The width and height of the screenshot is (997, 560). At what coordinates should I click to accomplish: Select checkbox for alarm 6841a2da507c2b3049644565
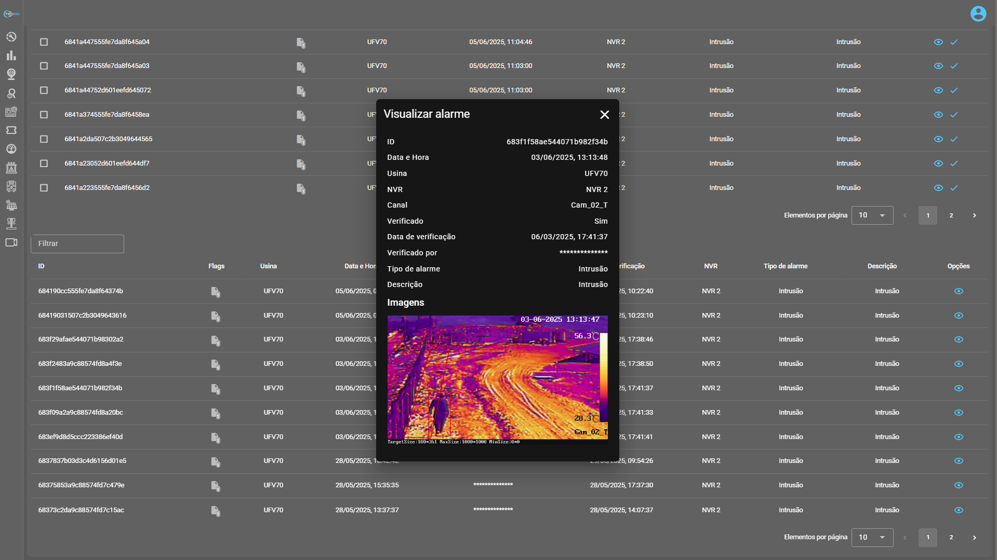point(44,139)
